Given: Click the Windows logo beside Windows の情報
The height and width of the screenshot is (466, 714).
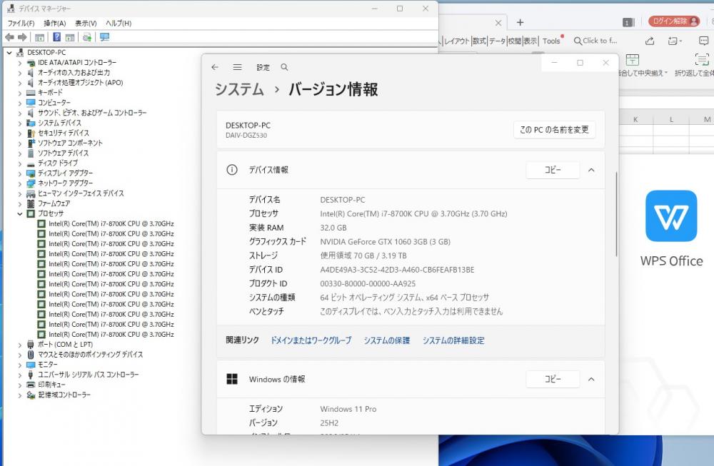Looking at the screenshot, I should point(232,379).
